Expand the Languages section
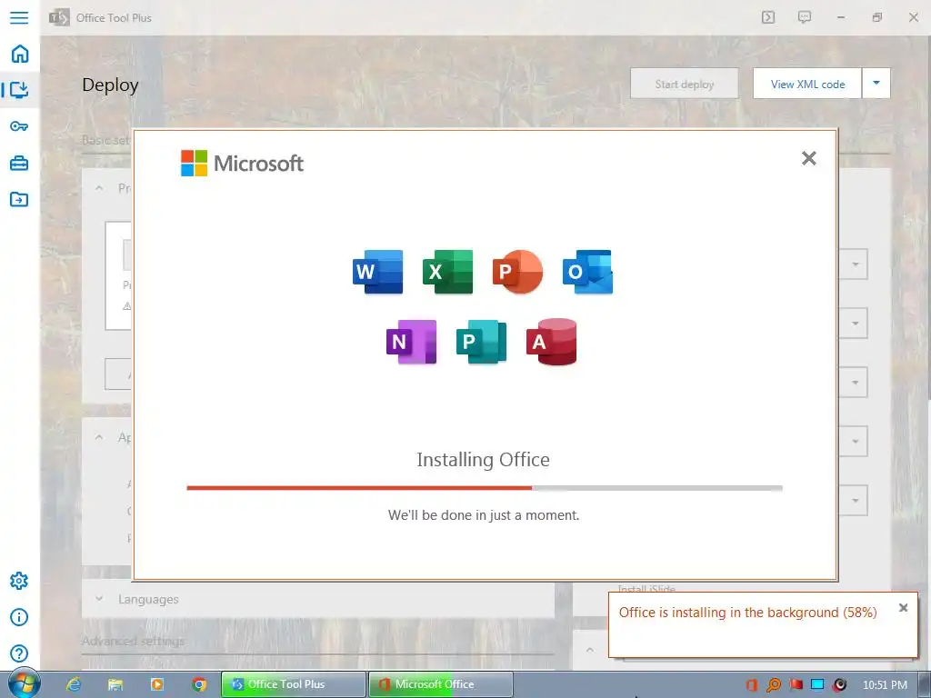931x698 pixels. click(x=318, y=600)
